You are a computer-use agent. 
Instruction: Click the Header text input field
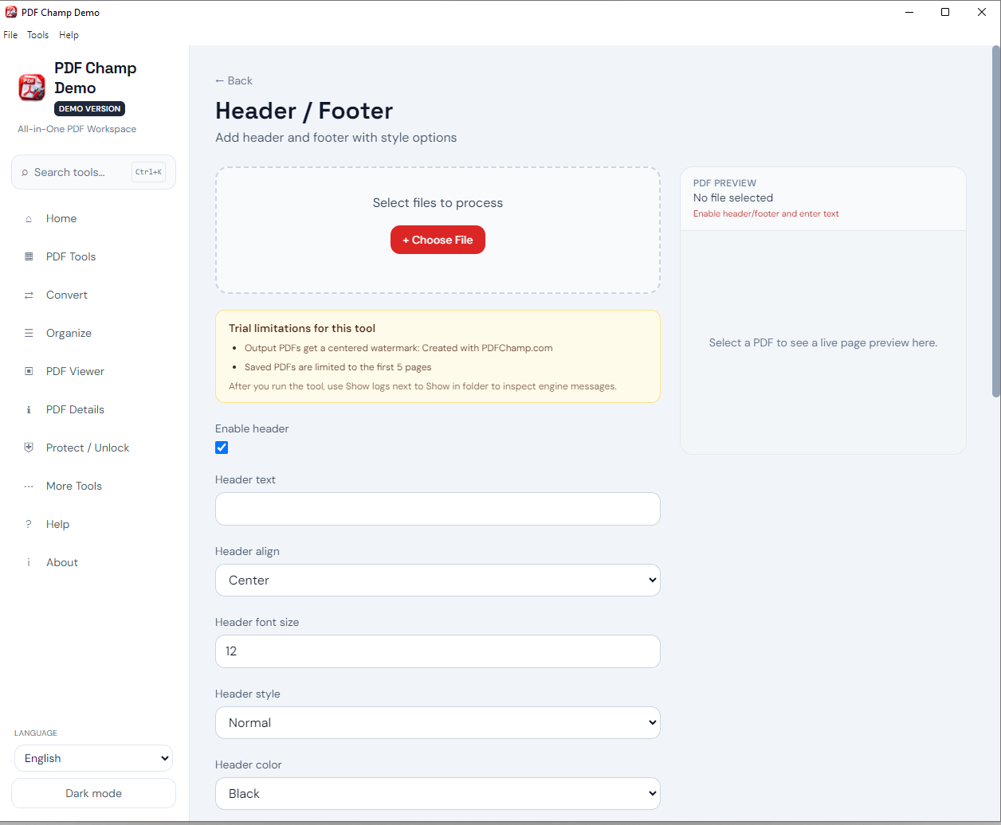[x=438, y=509]
